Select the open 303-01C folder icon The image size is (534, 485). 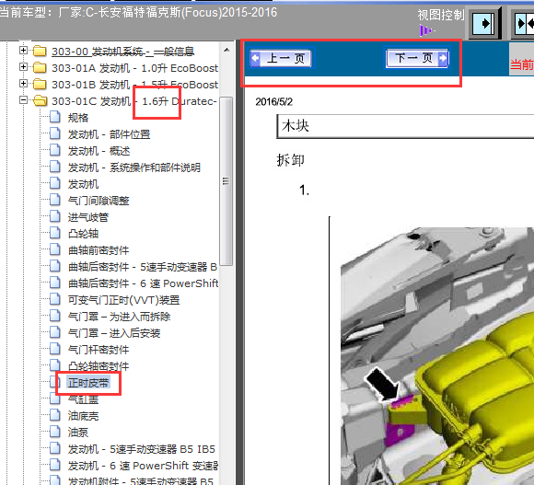click(41, 100)
